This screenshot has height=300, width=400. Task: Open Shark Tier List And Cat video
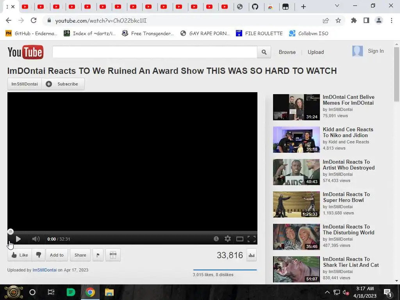click(351, 262)
